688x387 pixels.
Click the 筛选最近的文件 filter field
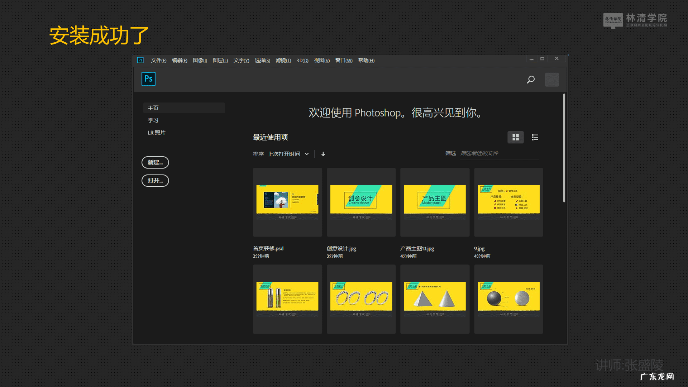click(x=499, y=153)
